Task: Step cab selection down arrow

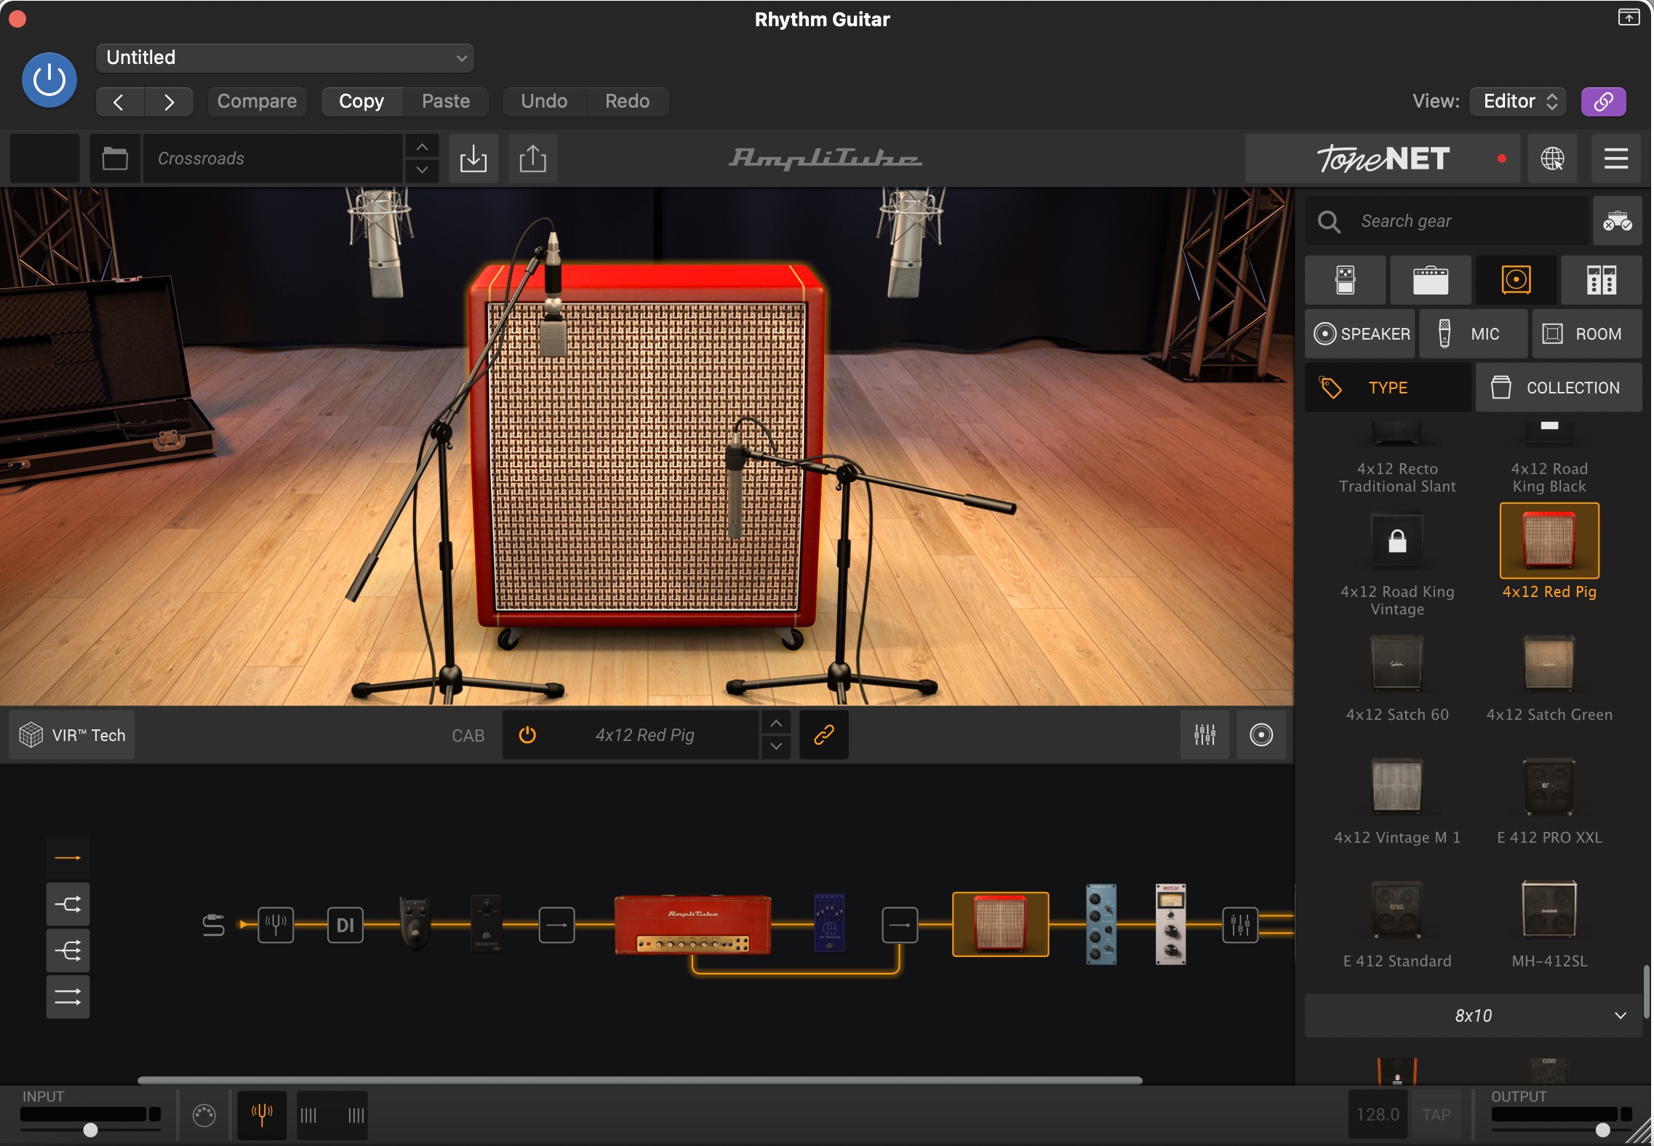Action: (776, 747)
